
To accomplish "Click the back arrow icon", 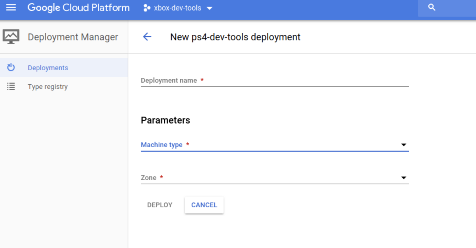I will pyautogui.click(x=147, y=37).
